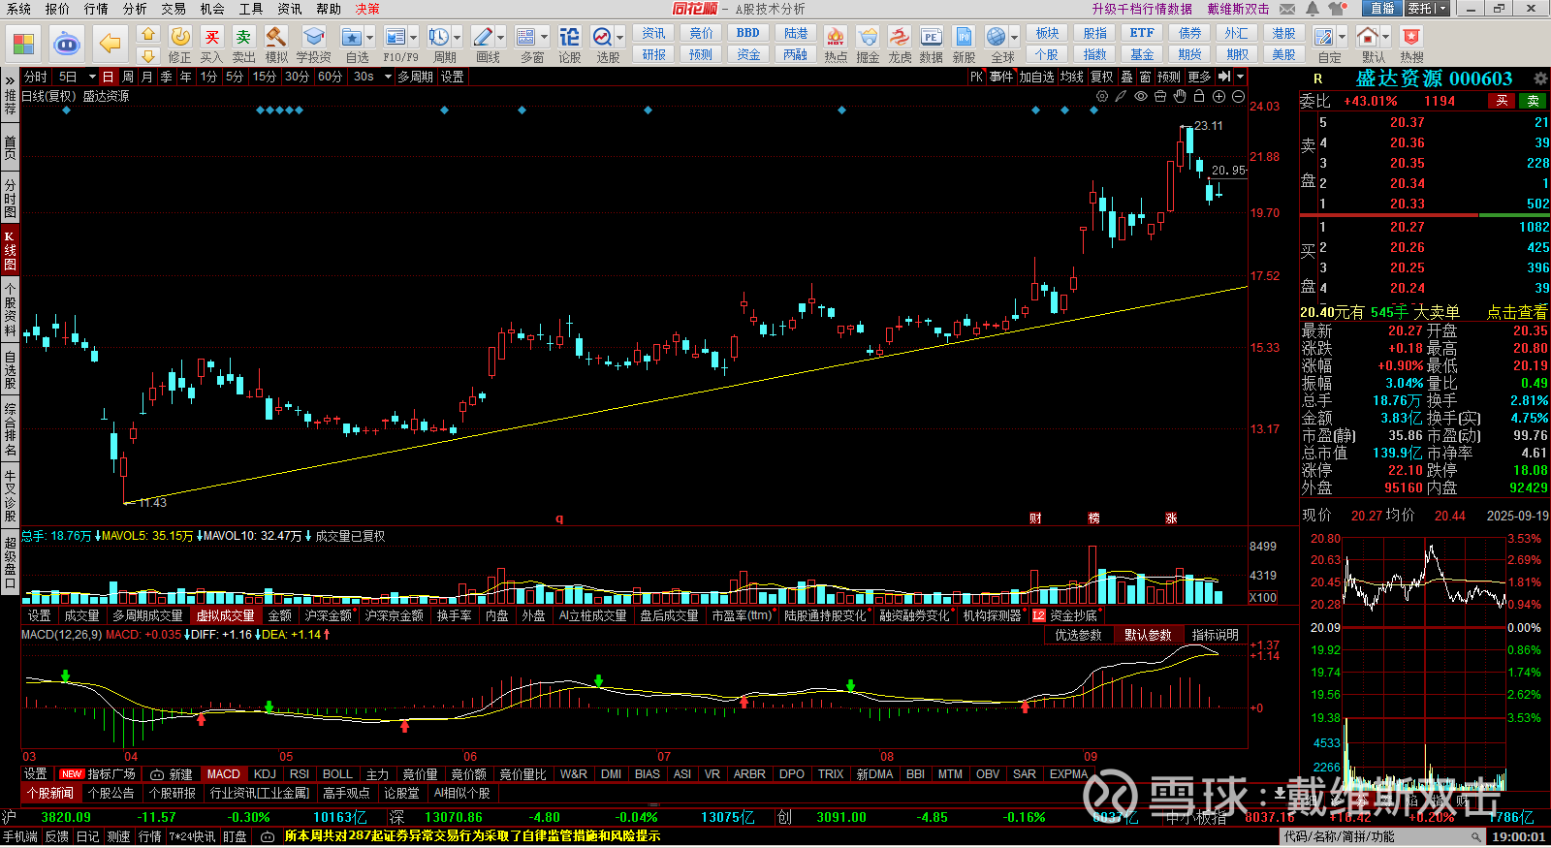This screenshot has width=1551, height=848.
Task: Click the chart hand pan tool icon
Action: 1180,96
